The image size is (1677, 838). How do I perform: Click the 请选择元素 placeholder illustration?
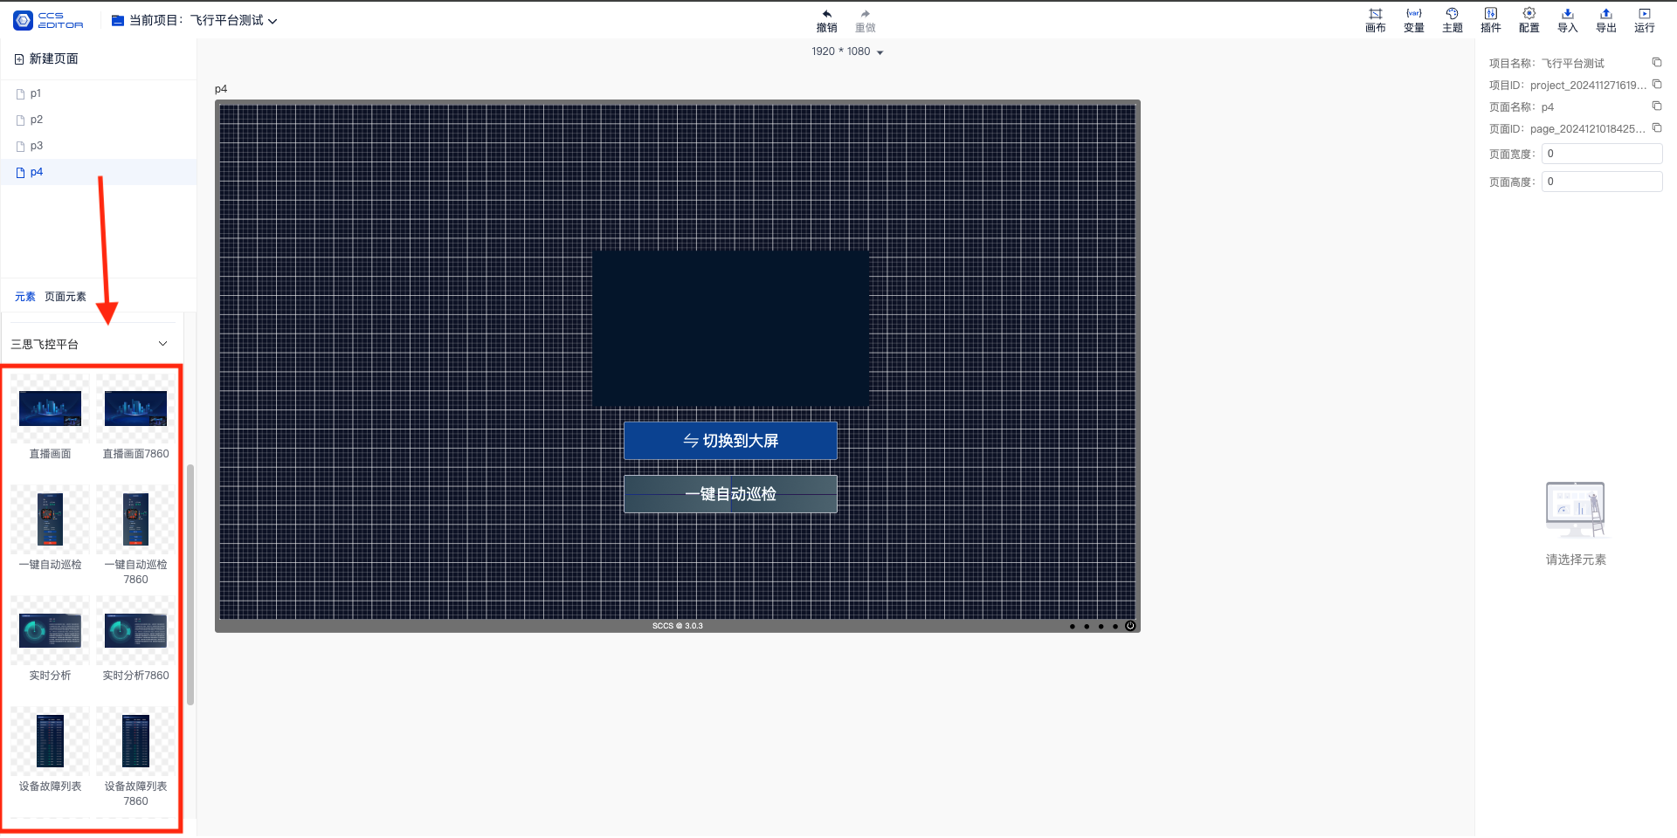click(x=1576, y=510)
